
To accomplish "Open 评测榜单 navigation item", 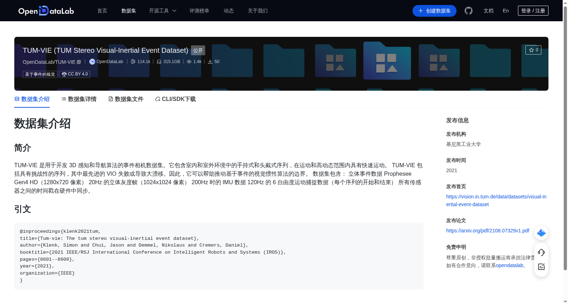I will pyautogui.click(x=200, y=11).
